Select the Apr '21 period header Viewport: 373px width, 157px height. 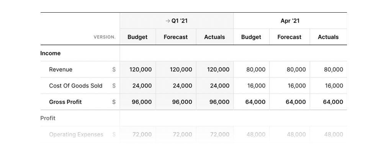point(290,21)
